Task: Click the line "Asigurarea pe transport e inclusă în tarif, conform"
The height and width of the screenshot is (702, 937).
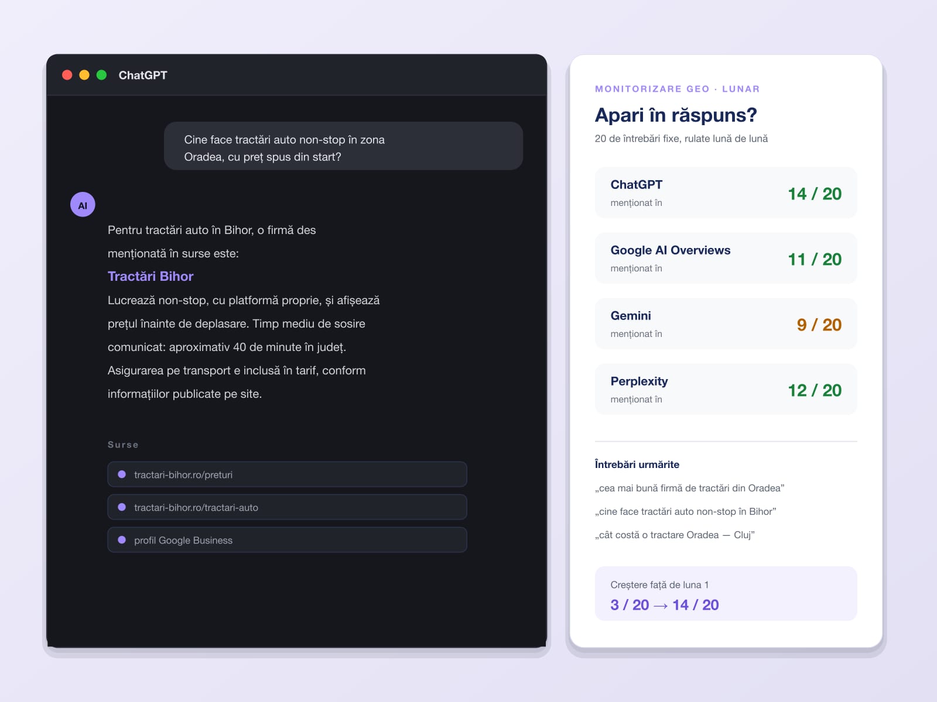Action: [x=237, y=370]
